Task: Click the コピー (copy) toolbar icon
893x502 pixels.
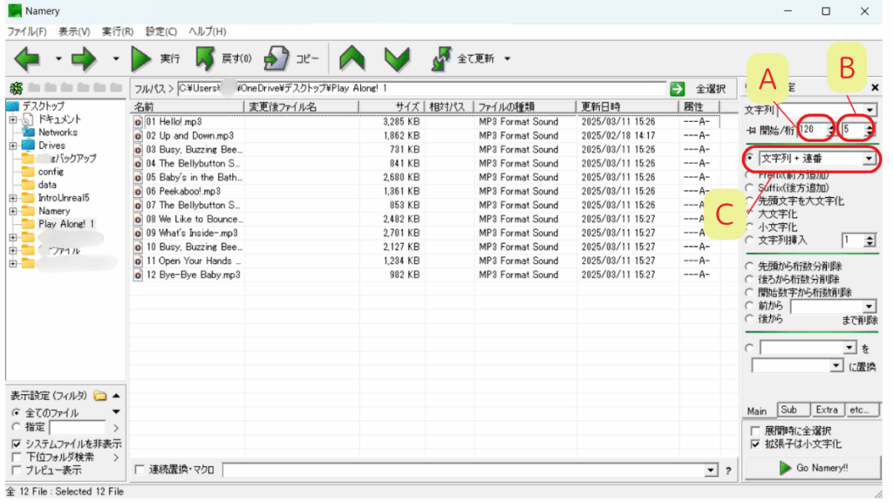Action: pos(276,59)
